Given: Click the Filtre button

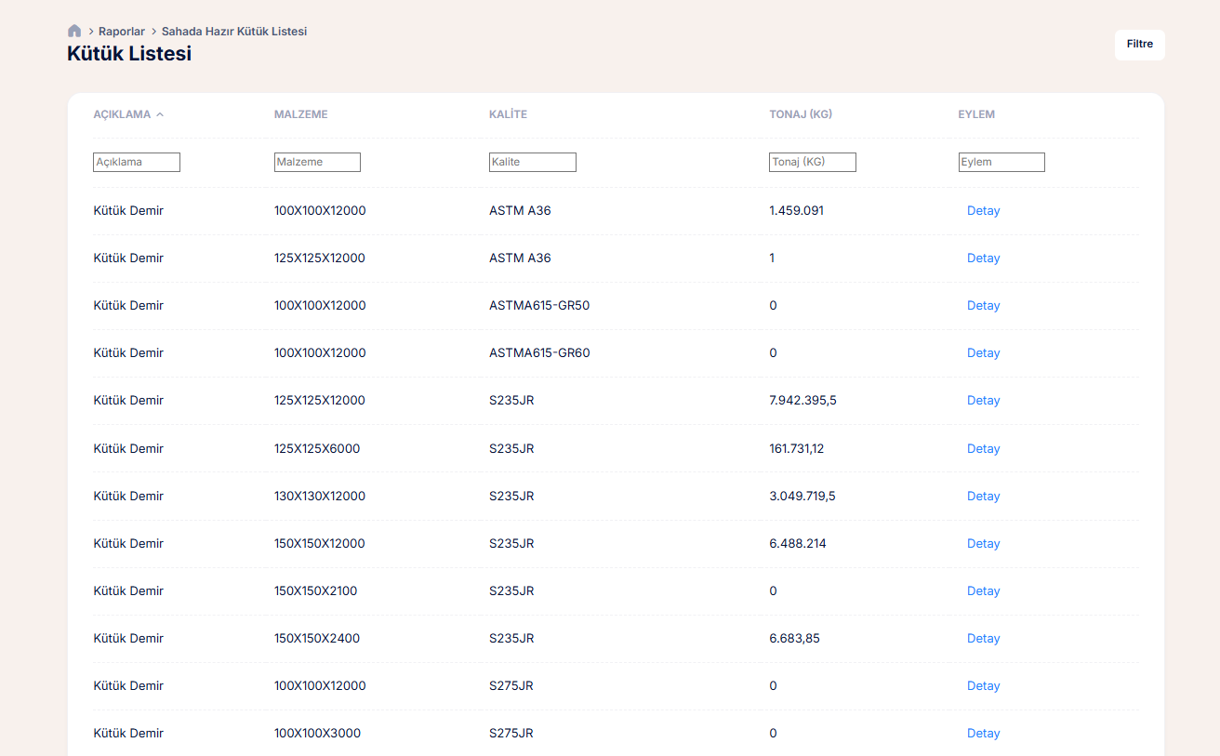Looking at the screenshot, I should (x=1139, y=45).
